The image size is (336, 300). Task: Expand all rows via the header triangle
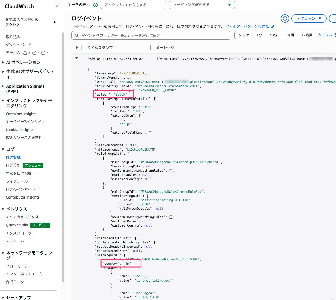pyautogui.click(x=77, y=48)
